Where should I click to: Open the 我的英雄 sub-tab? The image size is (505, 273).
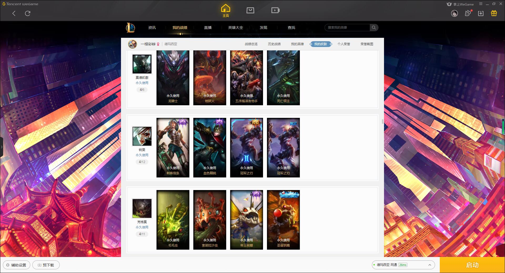click(297, 44)
